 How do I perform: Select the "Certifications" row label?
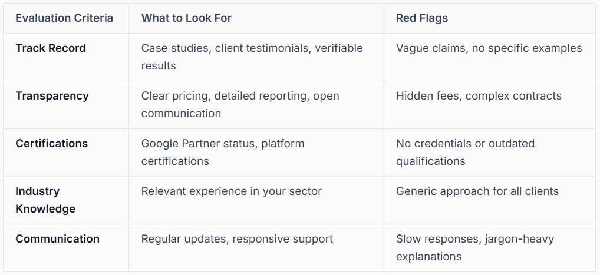51,144
